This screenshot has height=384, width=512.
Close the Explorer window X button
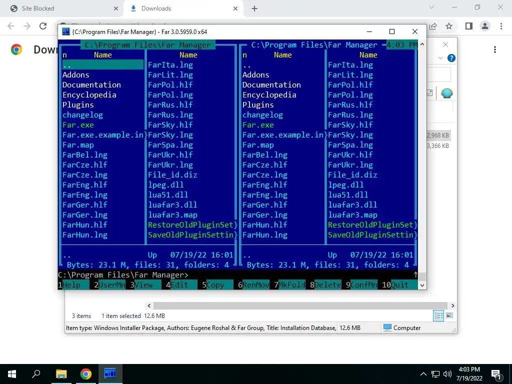pos(445,44)
